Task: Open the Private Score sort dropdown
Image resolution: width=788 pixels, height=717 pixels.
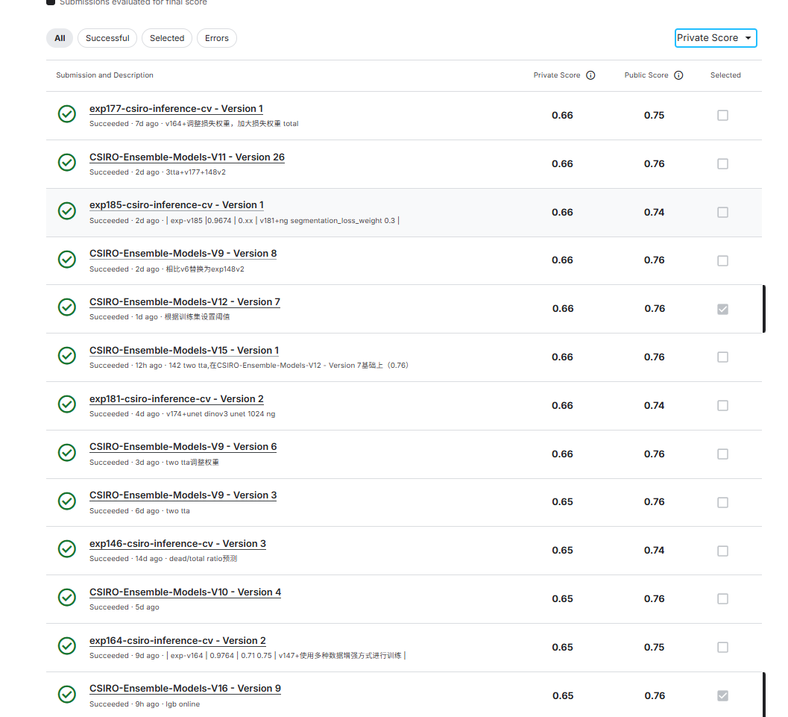Action: pyautogui.click(x=716, y=38)
